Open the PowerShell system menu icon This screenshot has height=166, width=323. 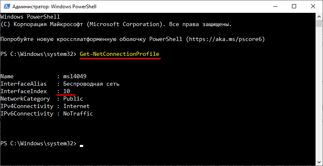coord(7,7)
